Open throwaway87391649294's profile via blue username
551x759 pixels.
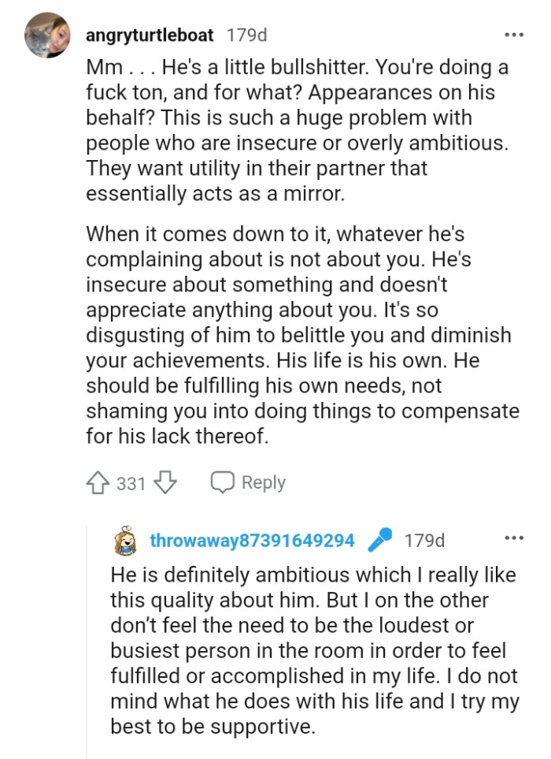tap(251, 540)
